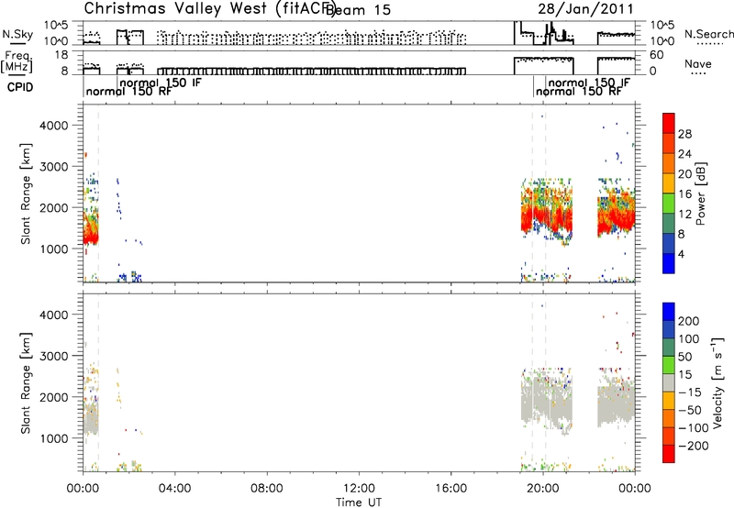The width and height of the screenshot is (734, 508).
Task: Click the 4000 tick on the velocity panel
Action: point(54,315)
